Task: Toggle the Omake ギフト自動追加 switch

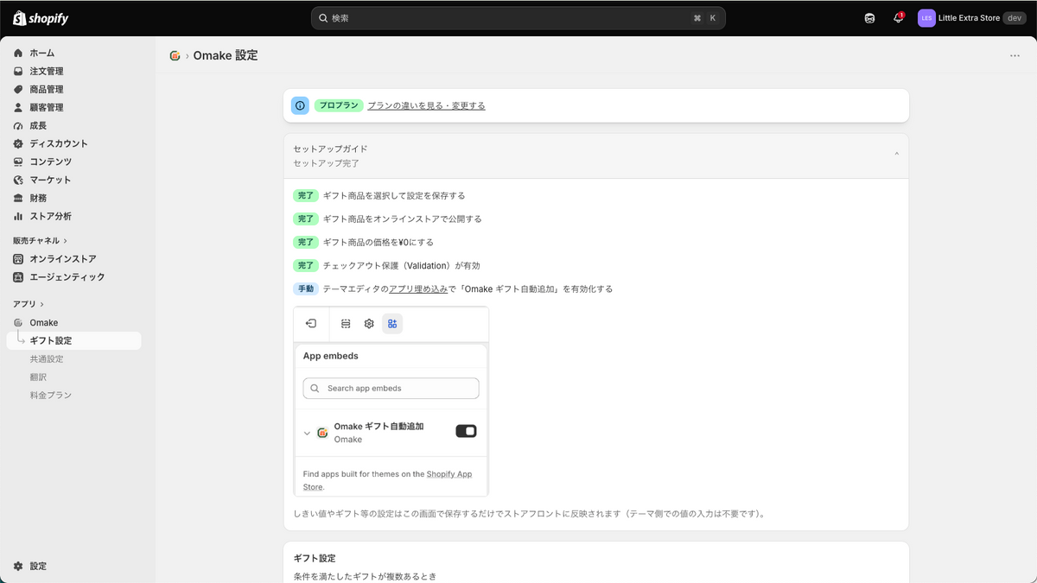Action: click(466, 431)
